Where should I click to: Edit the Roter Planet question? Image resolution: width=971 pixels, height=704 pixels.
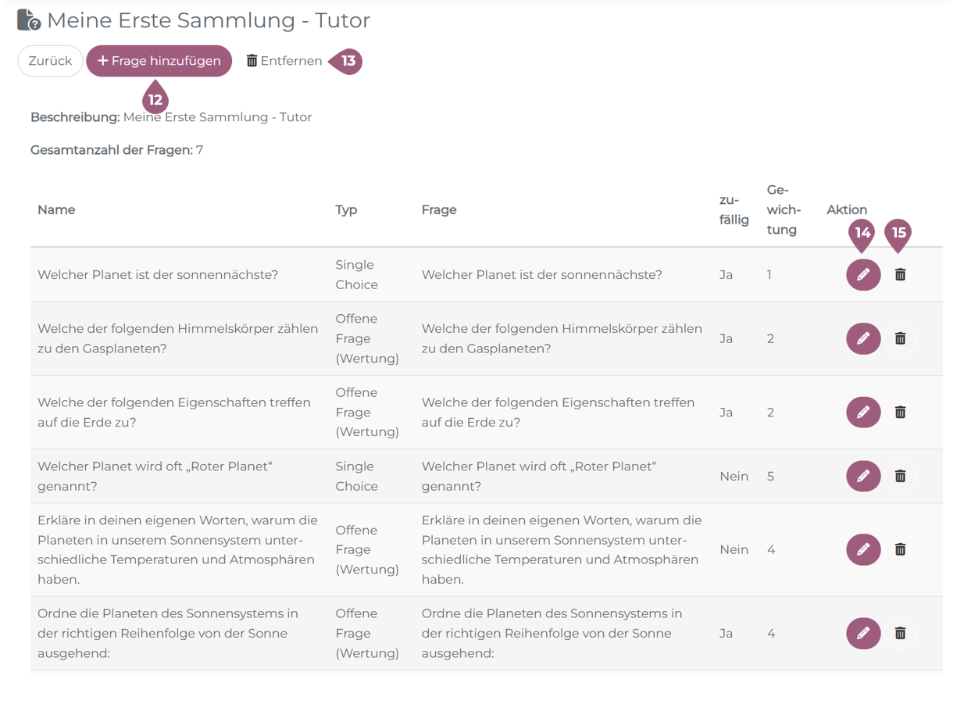pos(863,476)
